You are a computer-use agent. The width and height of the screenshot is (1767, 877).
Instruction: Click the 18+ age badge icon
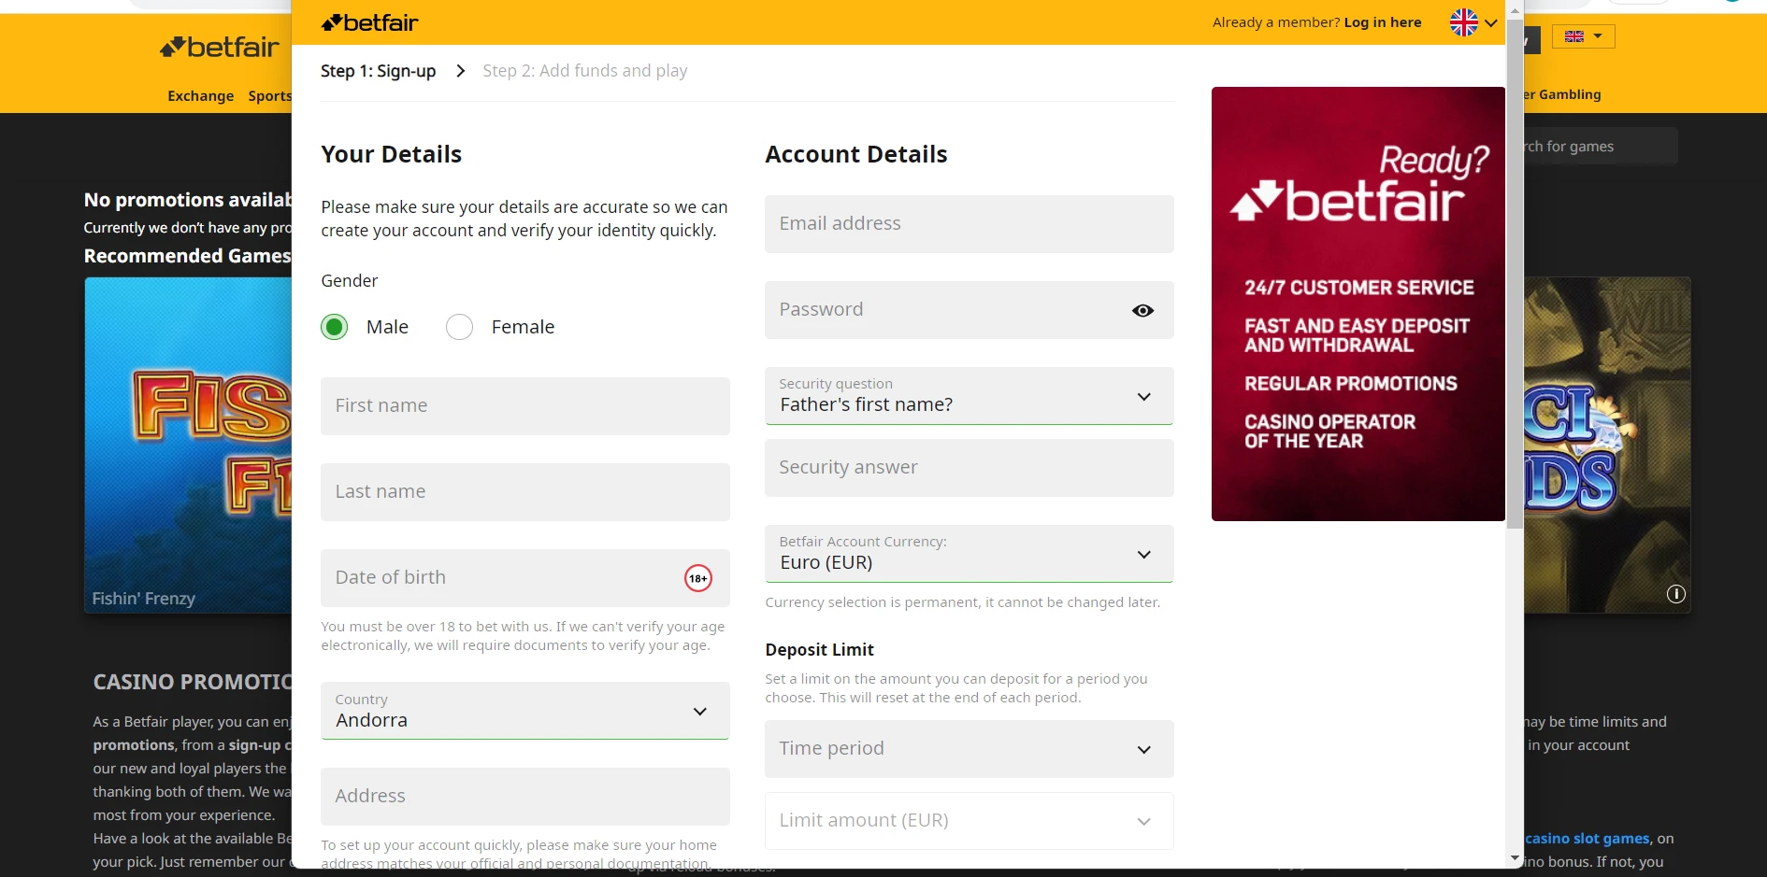[698, 578]
